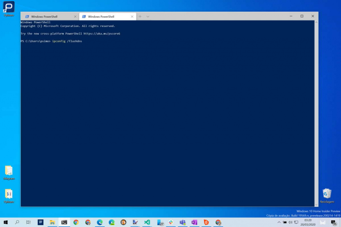Open taskbar Search

click(17, 222)
